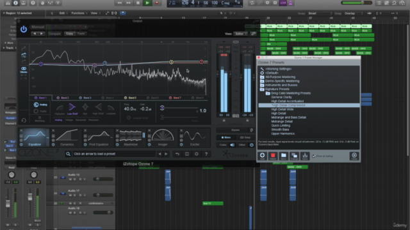This screenshot has width=410, height=230.
Task: Open the Maximizer module
Action: pyautogui.click(x=131, y=137)
